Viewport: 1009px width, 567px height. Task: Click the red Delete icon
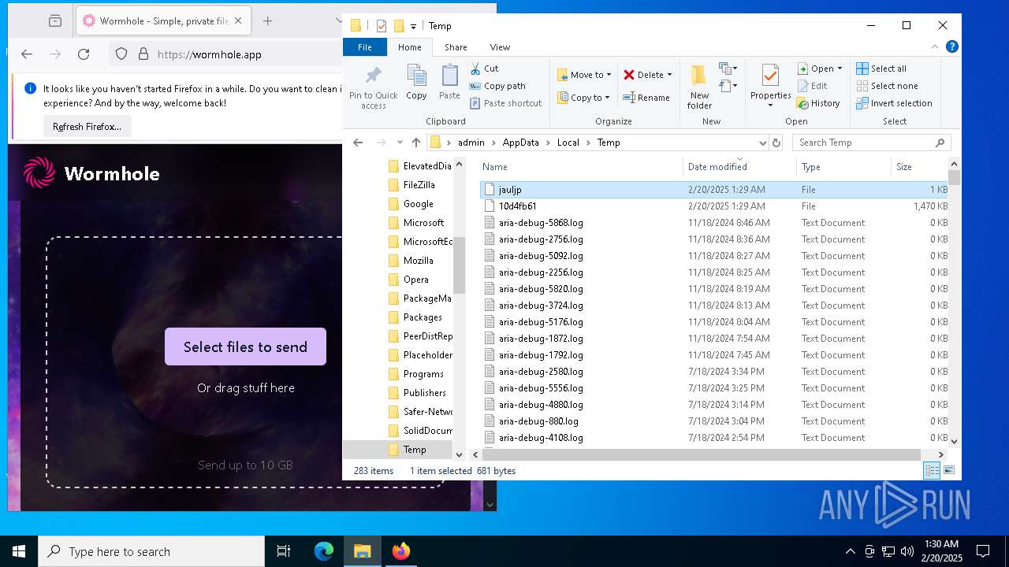tap(628, 75)
